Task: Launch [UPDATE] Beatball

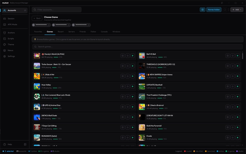Action: (x=237, y=86)
